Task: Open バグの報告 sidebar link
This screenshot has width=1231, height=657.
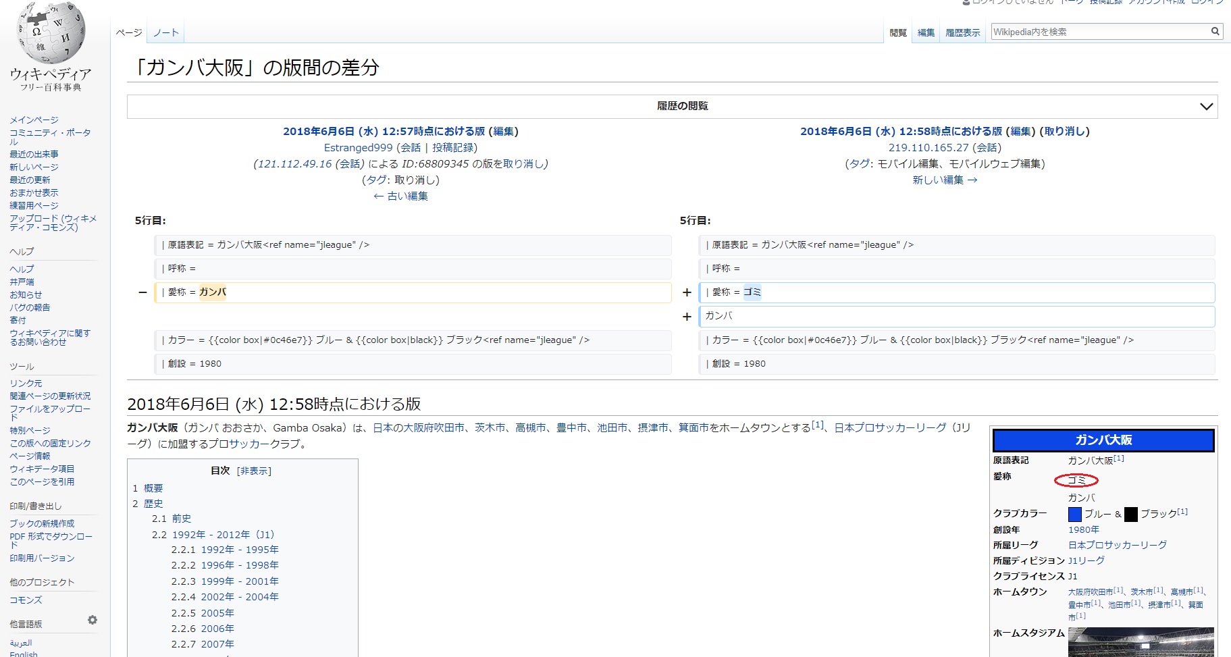Action: (x=30, y=307)
